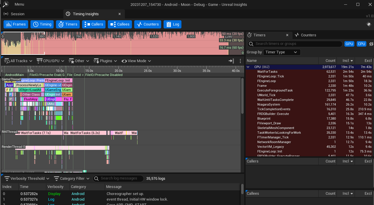Viewport: 374px width, 205px height.
Task: Select the WaitForTasks (7.1s) timing event
Action: coord(40,133)
